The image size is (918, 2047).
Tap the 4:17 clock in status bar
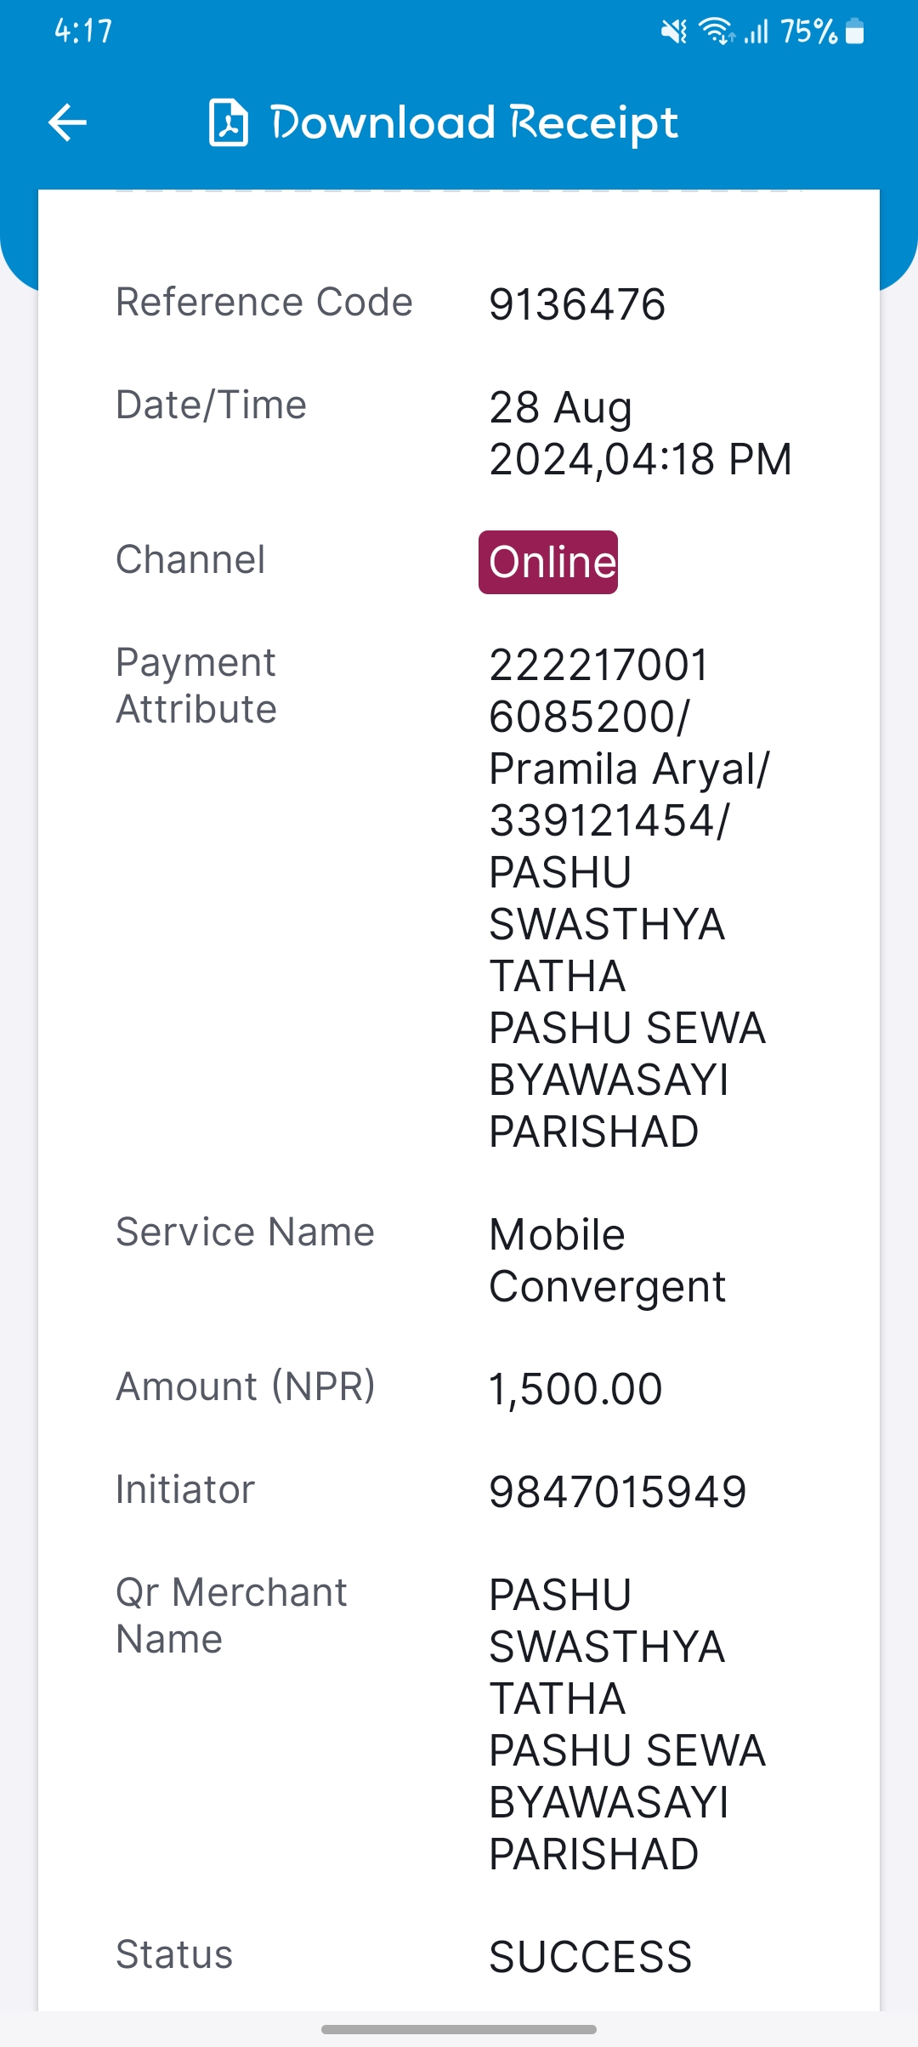point(83,31)
